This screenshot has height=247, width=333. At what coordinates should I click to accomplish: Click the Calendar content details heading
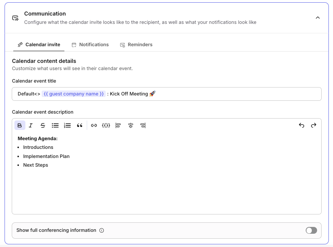pos(44,61)
